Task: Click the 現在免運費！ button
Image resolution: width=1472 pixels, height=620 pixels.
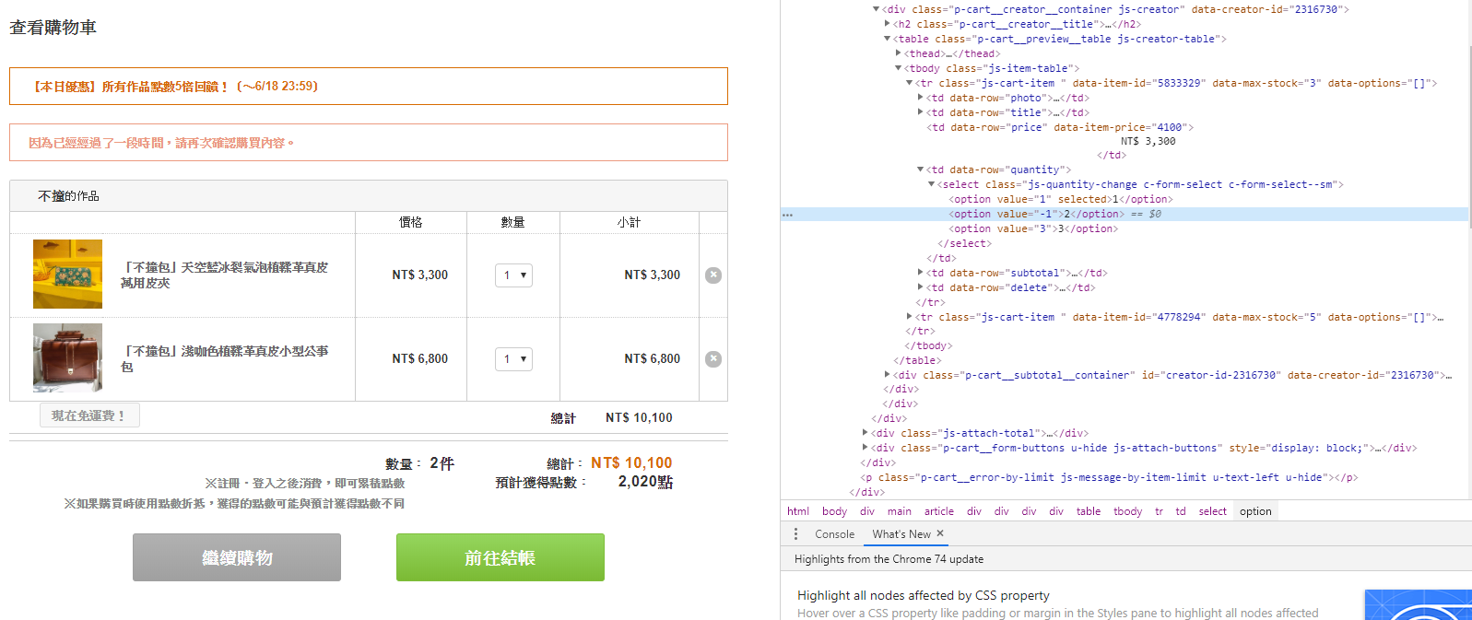Action: tap(88, 415)
